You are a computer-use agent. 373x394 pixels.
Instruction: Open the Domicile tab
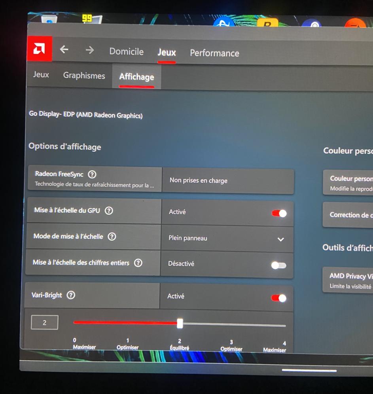[126, 51]
